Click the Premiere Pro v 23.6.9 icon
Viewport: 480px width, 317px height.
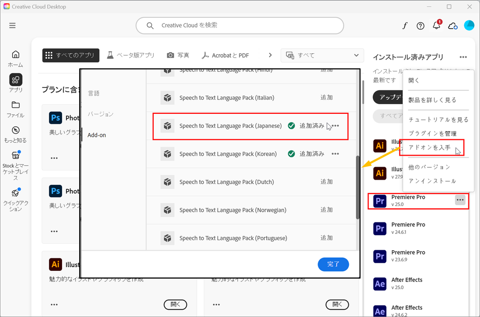pos(380,256)
